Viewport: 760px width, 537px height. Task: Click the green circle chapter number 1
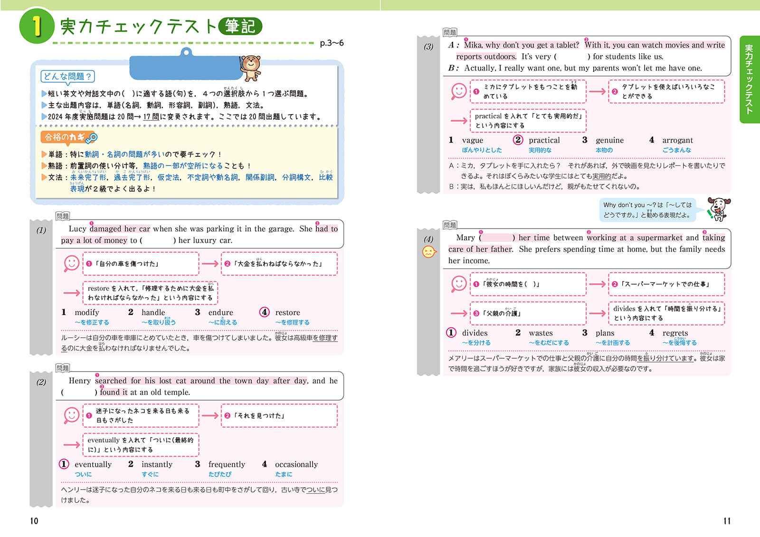click(37, 26)
